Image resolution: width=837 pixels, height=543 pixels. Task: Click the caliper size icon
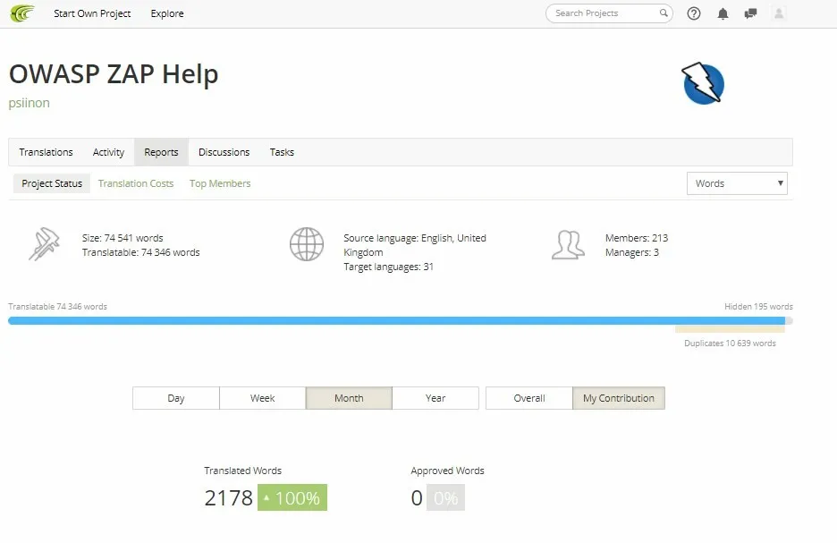coord(44,244)
